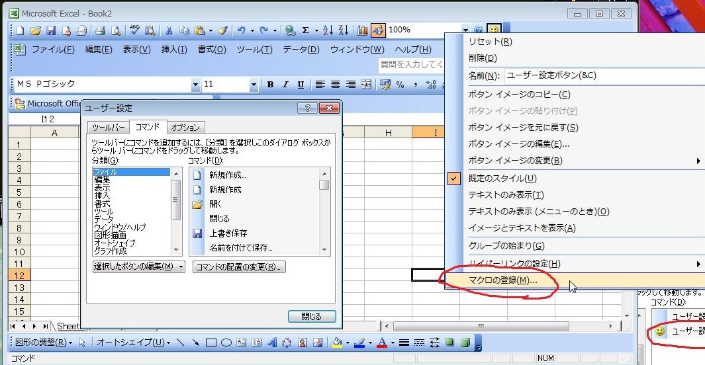The image size is (705, 365).
Task: Click the 名前(N) text field in context menu
Action: [605, 75]
